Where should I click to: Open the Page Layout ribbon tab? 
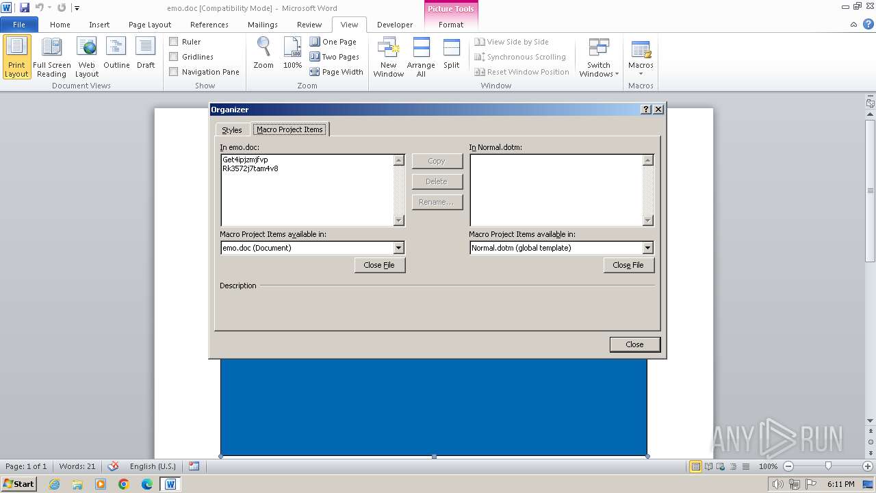pyautogui.click(x=150, y=25)
